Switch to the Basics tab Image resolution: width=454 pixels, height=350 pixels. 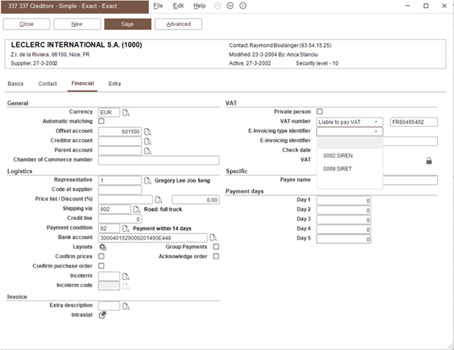click(15, 84)
